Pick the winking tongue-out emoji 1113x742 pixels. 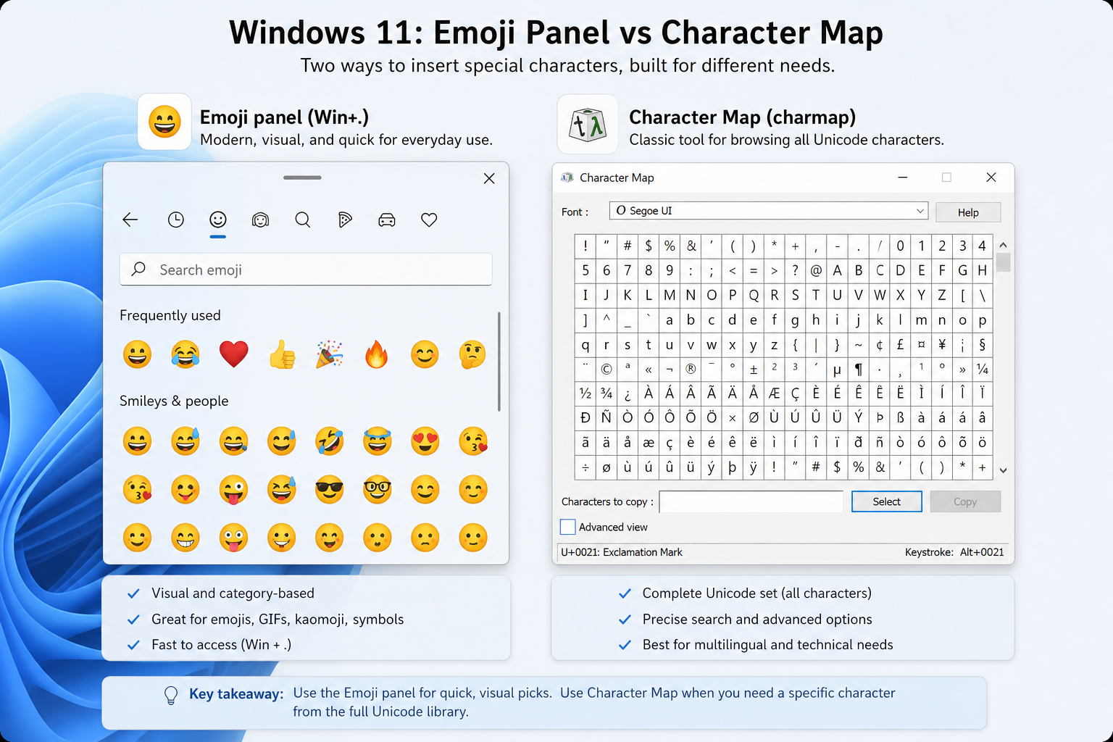pyautogui.click(x=233, y=489)
